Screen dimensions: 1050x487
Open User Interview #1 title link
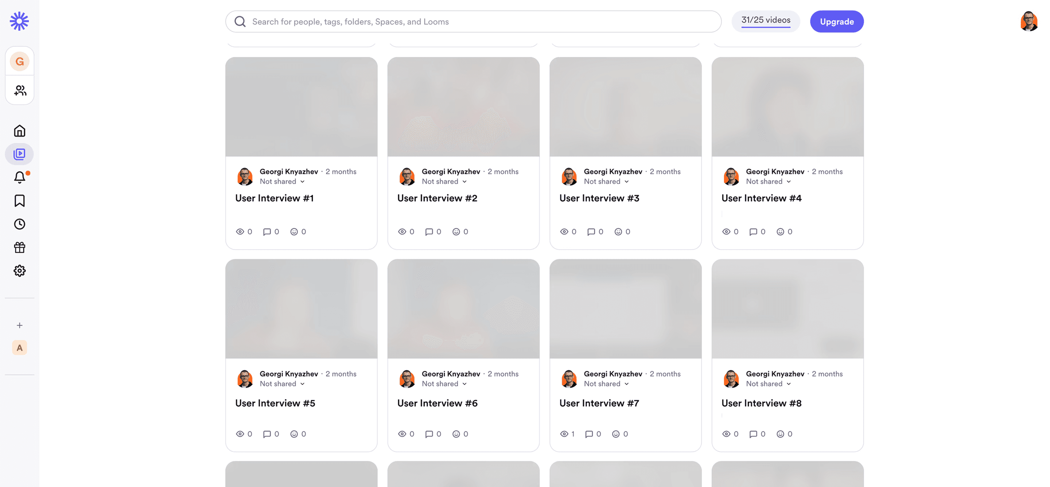point(274,198)
